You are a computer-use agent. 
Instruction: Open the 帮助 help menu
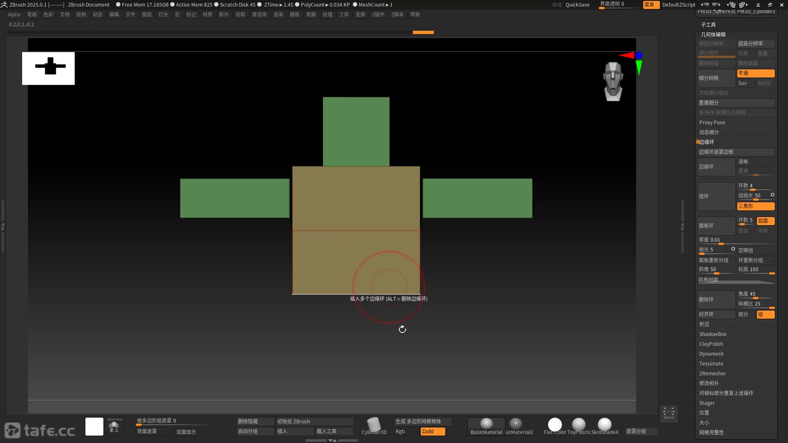click(x=415, y=14)
